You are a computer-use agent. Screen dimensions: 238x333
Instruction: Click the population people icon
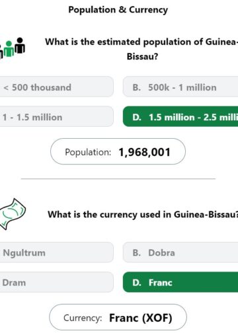coord(13,48)
